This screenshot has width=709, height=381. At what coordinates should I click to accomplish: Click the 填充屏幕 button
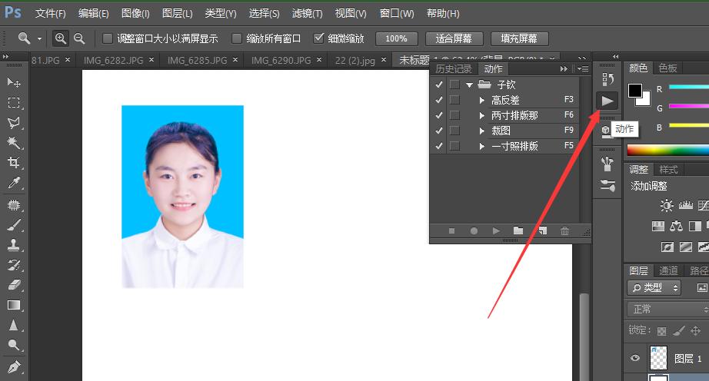click(x=519, y=39)
